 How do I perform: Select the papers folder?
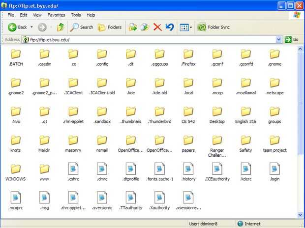point(188,144)
